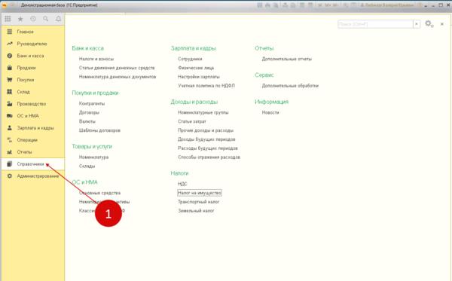This screenshot has width=452, height=281.
Task: Open the sections grid menu icon
Action: (8, 19)
